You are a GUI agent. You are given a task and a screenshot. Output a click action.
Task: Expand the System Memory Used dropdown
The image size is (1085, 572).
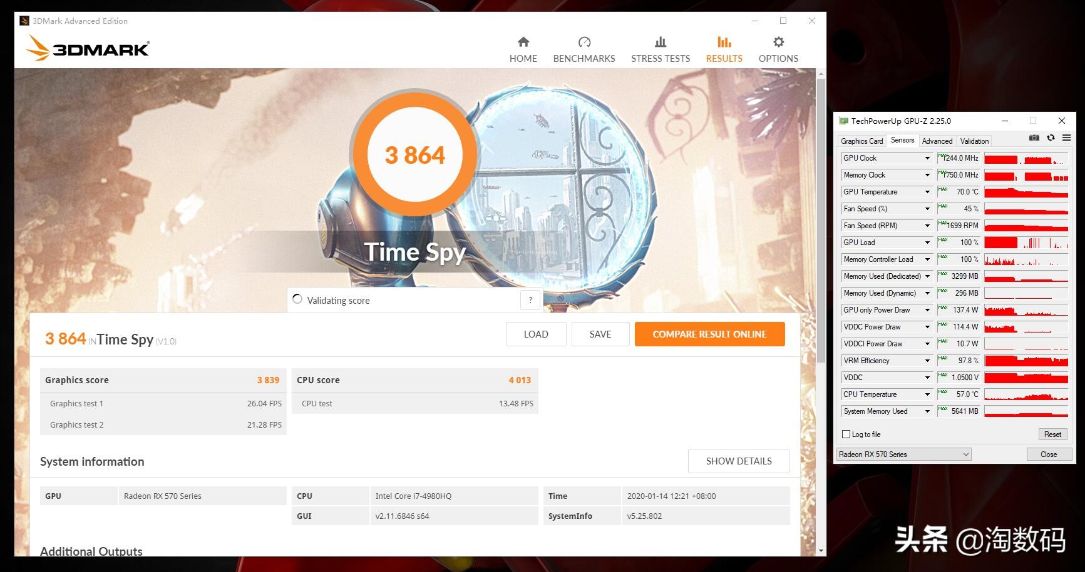pos(927,411)
